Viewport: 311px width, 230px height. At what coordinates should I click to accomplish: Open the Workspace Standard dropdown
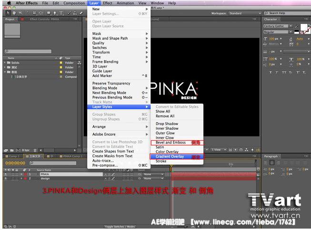pos(245,13)
